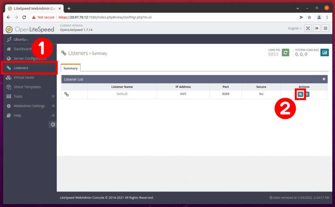Viewport: 335px width, 207px height.
Task: Open the Chrome three-dot menu
Action: [x=327, y=17]
